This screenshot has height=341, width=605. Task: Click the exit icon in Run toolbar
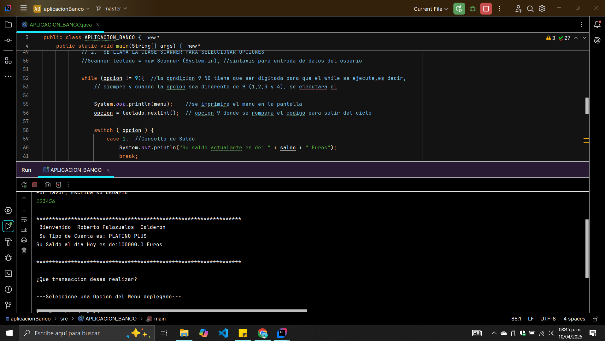(58, 185)
